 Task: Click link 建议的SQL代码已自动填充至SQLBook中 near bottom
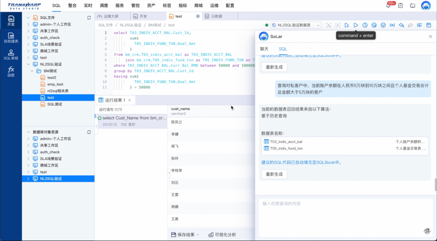pyautogui.click(x=302, y=162)
